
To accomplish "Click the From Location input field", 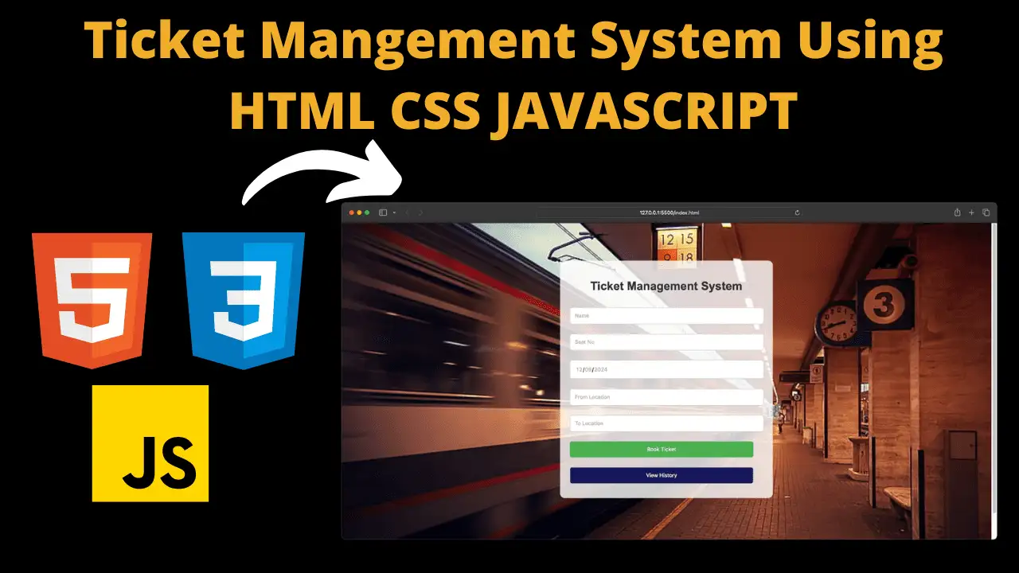I will [666, 396].
